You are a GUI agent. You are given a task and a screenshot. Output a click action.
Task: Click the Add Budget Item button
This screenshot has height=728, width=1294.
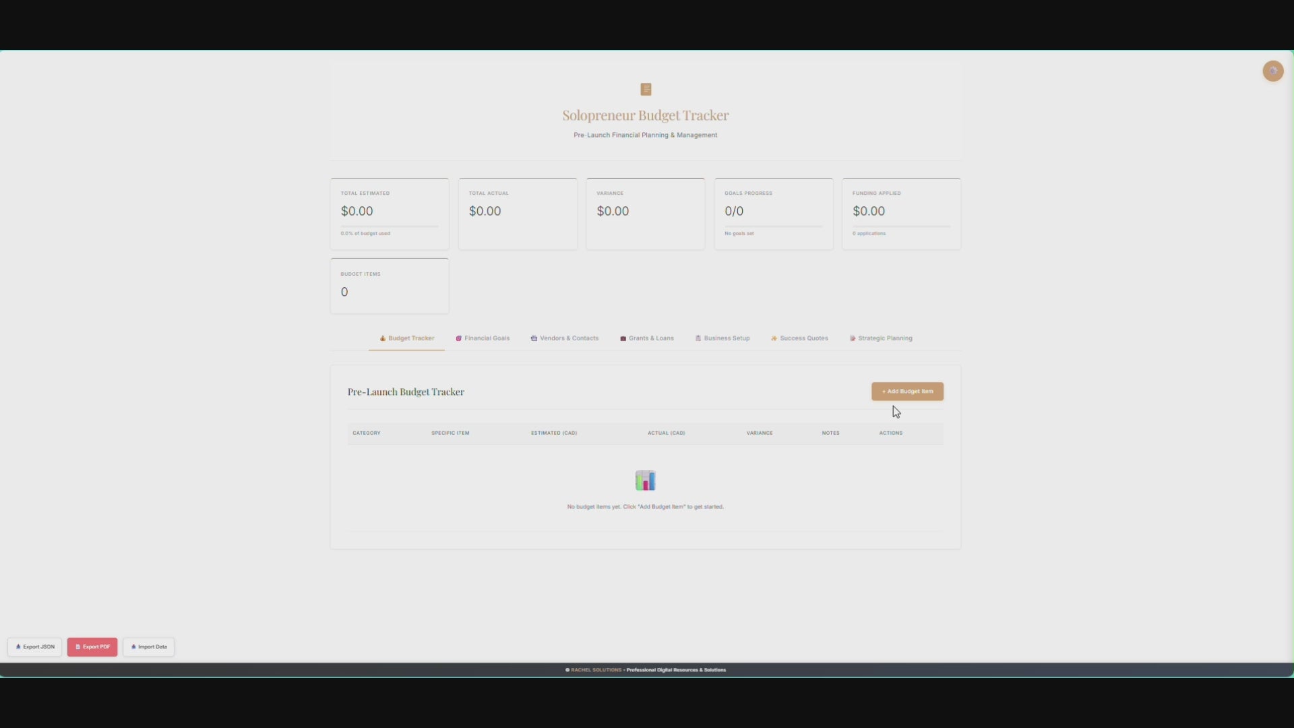point(907,392)
